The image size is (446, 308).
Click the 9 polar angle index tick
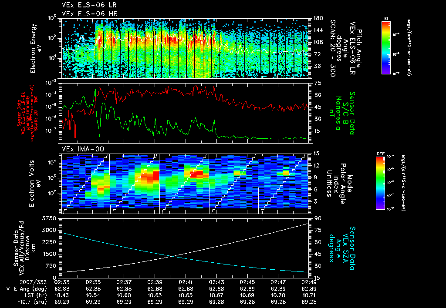coord(315,177)
